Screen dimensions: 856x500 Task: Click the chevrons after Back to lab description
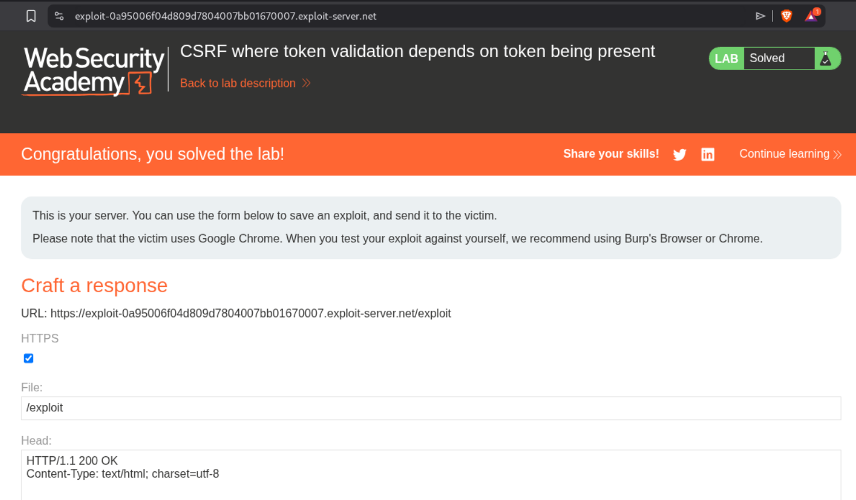point(307,83)
